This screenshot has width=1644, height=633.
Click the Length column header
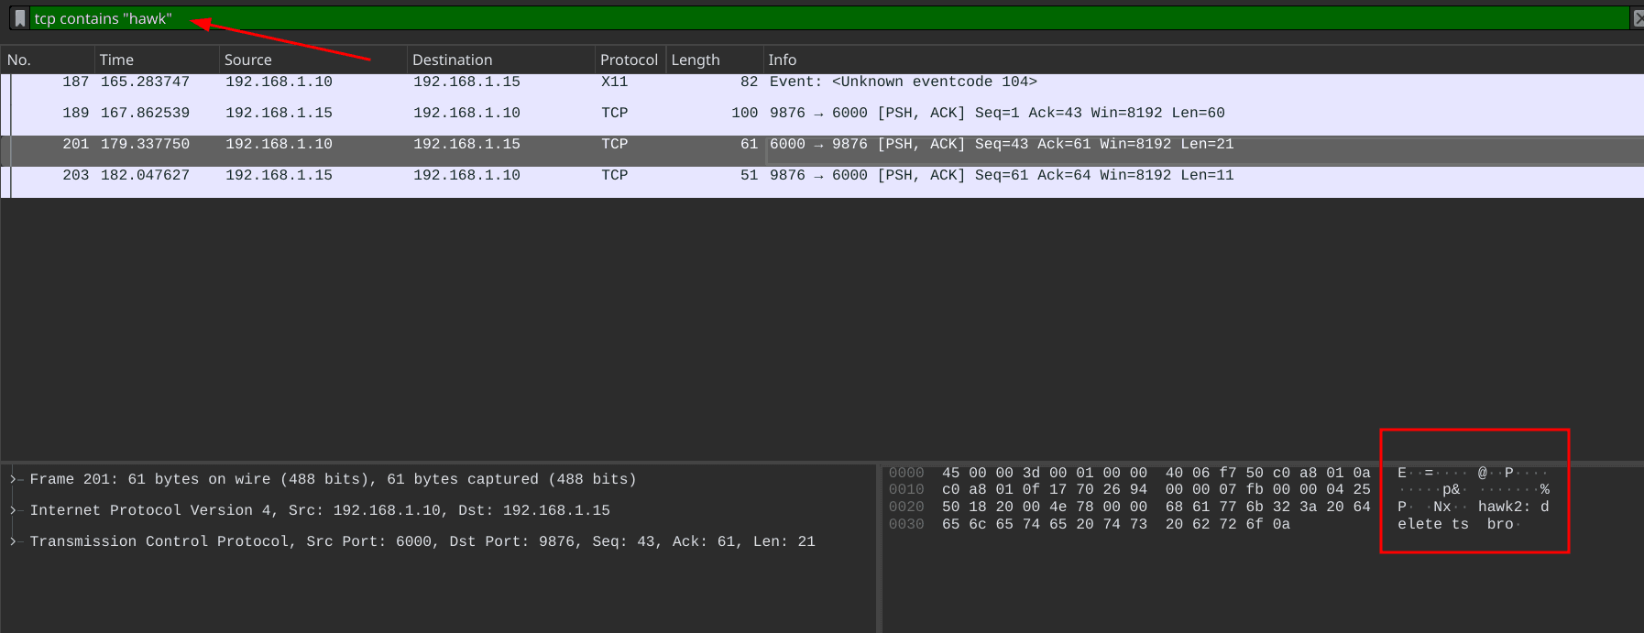(695, 60)
